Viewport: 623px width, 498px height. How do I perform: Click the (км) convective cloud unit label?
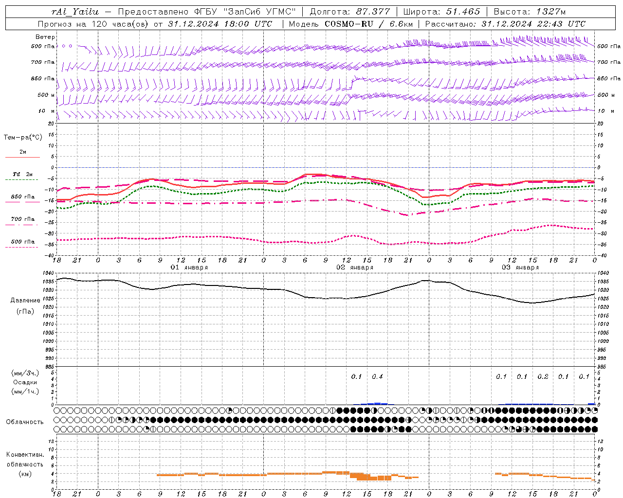tap(25, 474)
